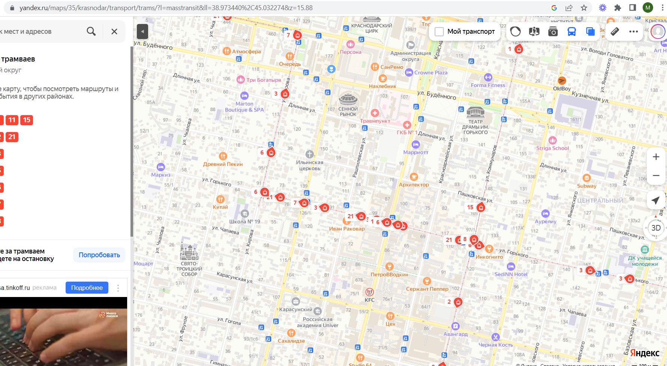
Task: Select the ruler measurement tool
Action: pos(615,32)
